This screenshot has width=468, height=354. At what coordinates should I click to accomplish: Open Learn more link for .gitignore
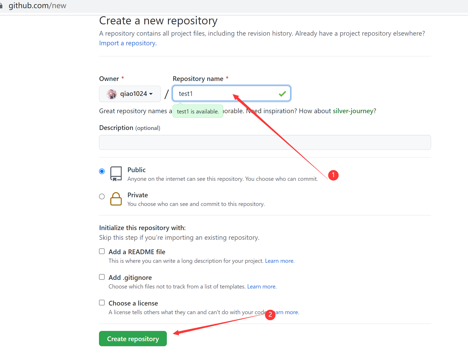[x=262, y=287]
